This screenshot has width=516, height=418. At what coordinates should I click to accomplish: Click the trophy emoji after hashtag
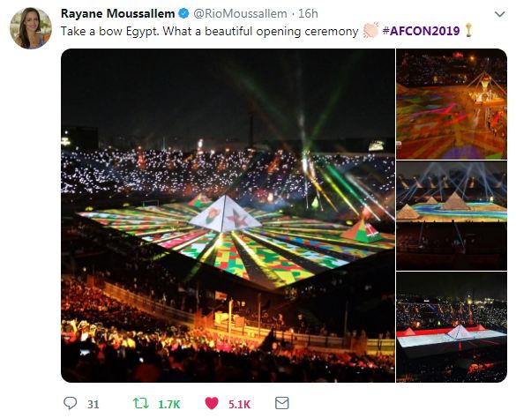[x=468, y=30]
